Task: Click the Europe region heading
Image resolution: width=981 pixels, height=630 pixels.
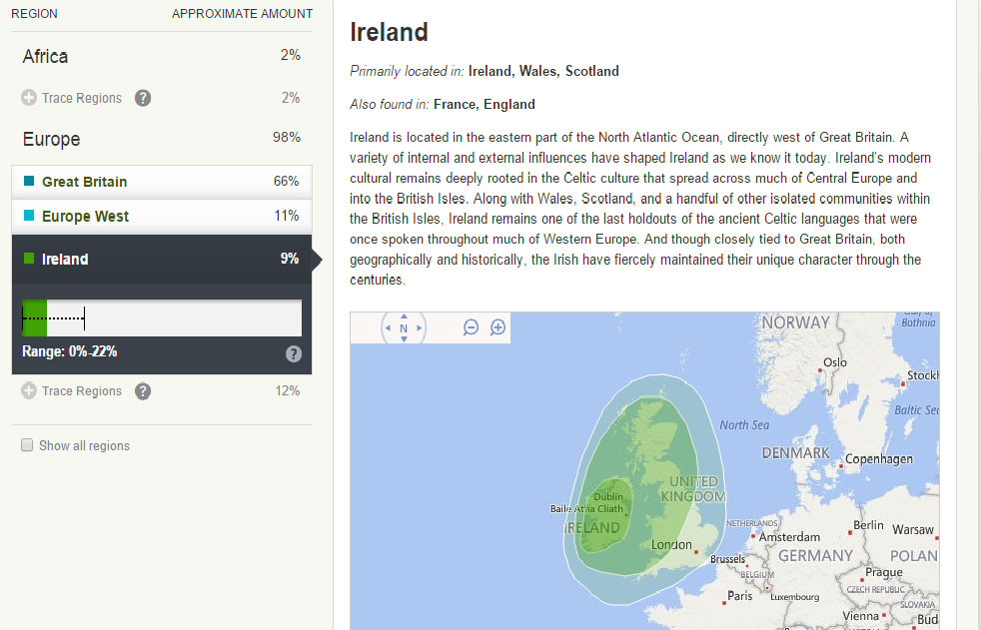Action: pos(51,139)
